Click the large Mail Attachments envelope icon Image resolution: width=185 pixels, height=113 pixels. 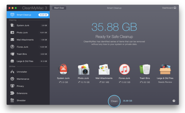click(x=104, y=69)
